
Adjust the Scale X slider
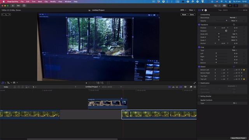coord(222,37)
